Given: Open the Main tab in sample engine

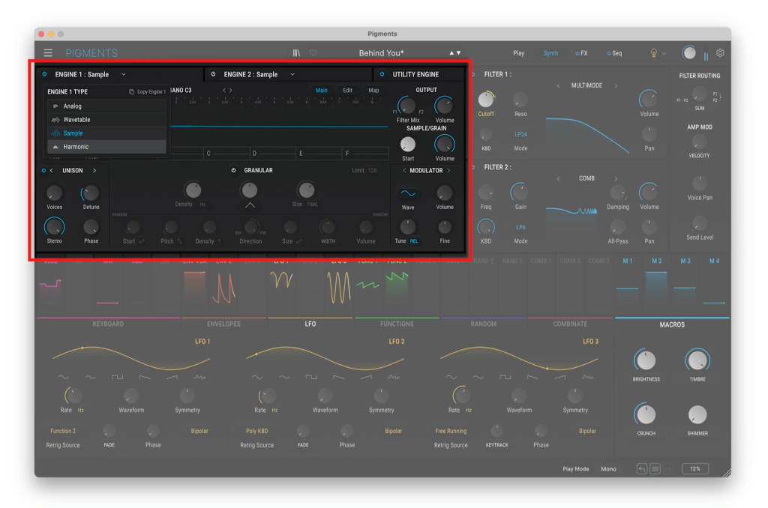Looking at the screenshot, I should click(x=321, y=91).
